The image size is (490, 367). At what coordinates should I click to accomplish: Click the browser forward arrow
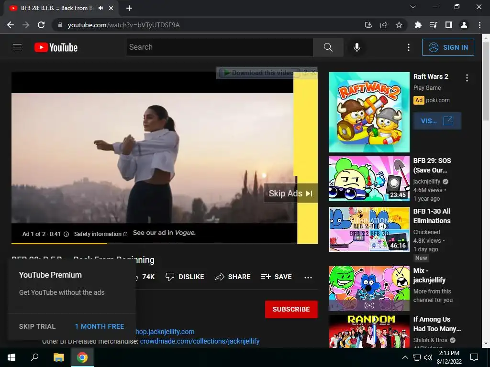26,25
